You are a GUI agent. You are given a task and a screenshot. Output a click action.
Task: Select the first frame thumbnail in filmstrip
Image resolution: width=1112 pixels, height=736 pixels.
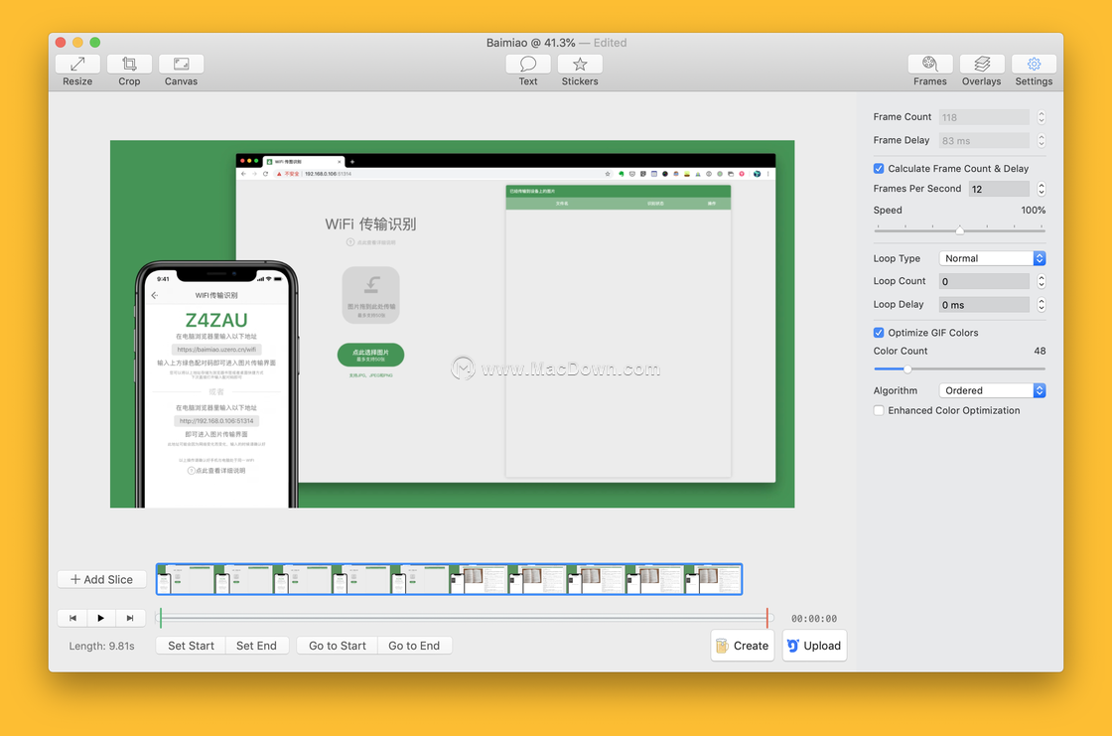click(x=185, y=579)
